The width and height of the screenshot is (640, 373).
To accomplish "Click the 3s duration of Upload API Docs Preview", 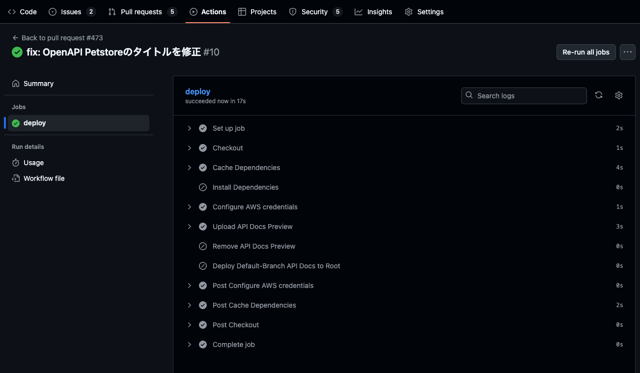I will (620, 227).
